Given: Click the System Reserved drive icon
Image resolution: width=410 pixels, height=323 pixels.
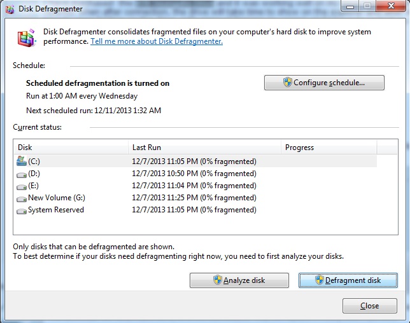Looking at the screenshot, I should [22, 210].
